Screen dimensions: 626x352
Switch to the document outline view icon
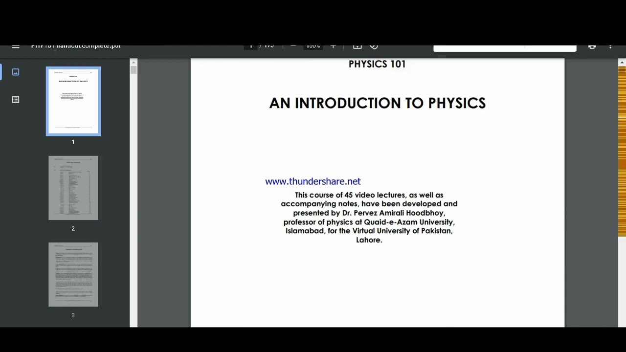coord(16,99)
